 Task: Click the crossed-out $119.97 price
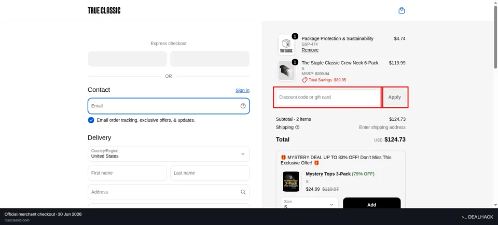[330, 189]
